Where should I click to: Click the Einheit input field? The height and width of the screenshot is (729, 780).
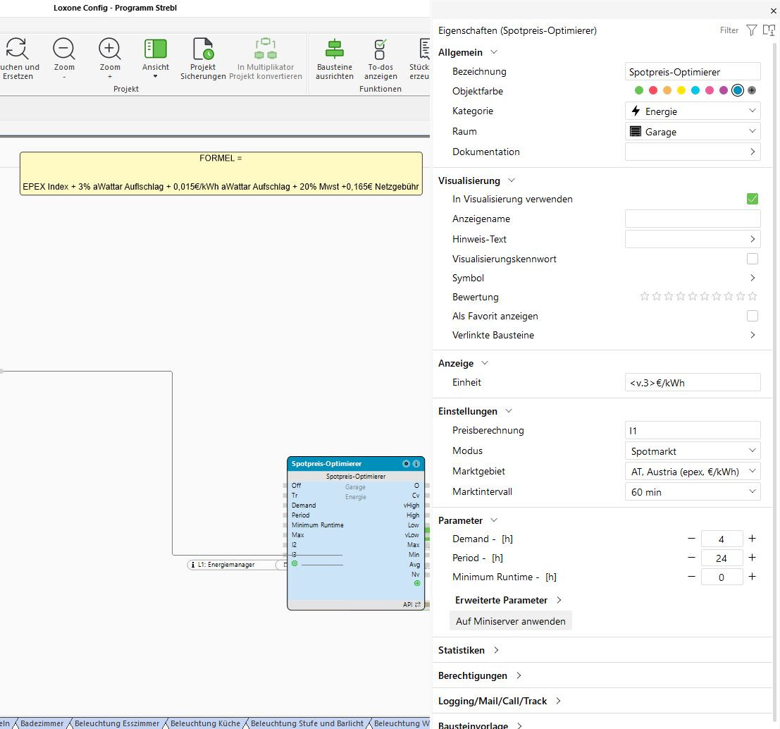tap(692, 383)
